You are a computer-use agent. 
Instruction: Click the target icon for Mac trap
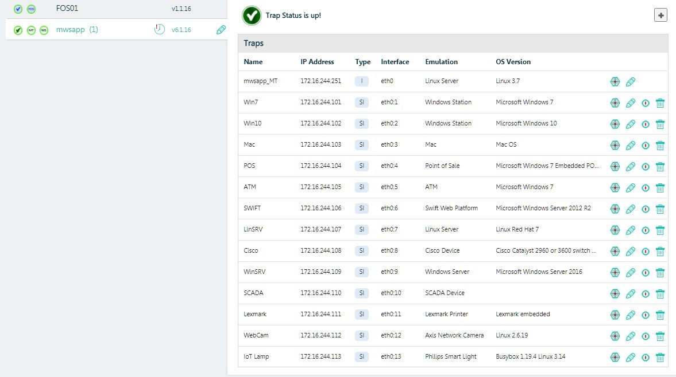coord(615,146)
